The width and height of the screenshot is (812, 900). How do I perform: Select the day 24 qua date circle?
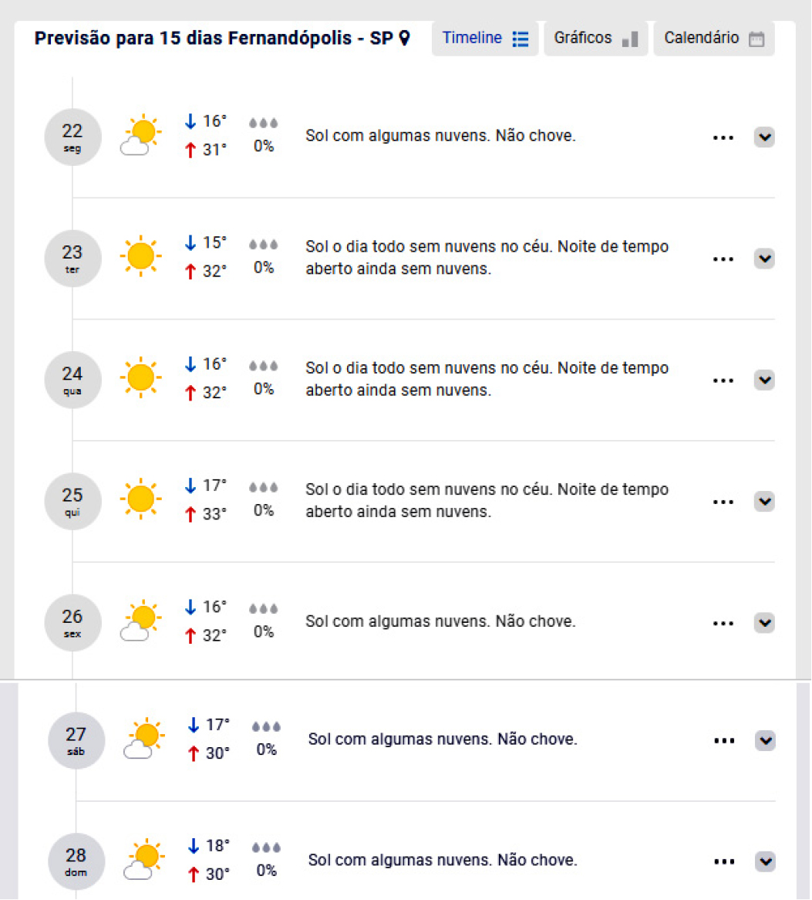72,380
